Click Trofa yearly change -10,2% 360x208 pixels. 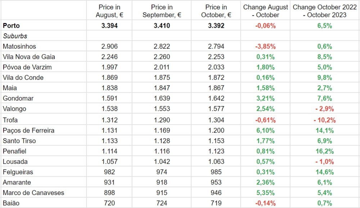(x=325, y=120)
